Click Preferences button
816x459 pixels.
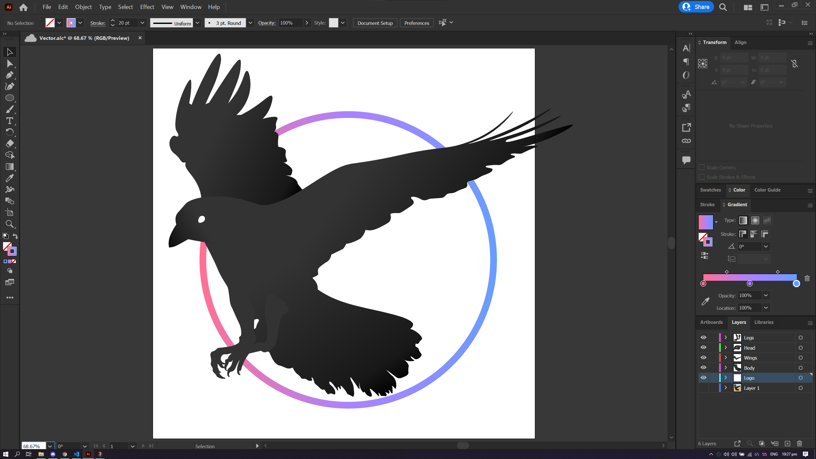pos(417,23)
